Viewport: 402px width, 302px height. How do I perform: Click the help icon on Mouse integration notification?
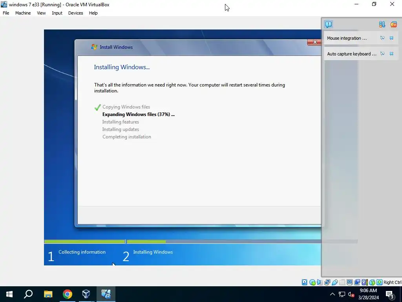tap(382, 38)
